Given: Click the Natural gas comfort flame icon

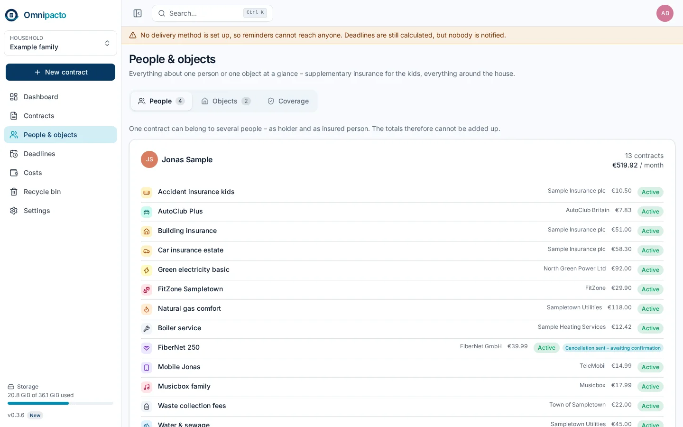Looking at the screenshot, I should pyautogui.click(x=147, y=309).
